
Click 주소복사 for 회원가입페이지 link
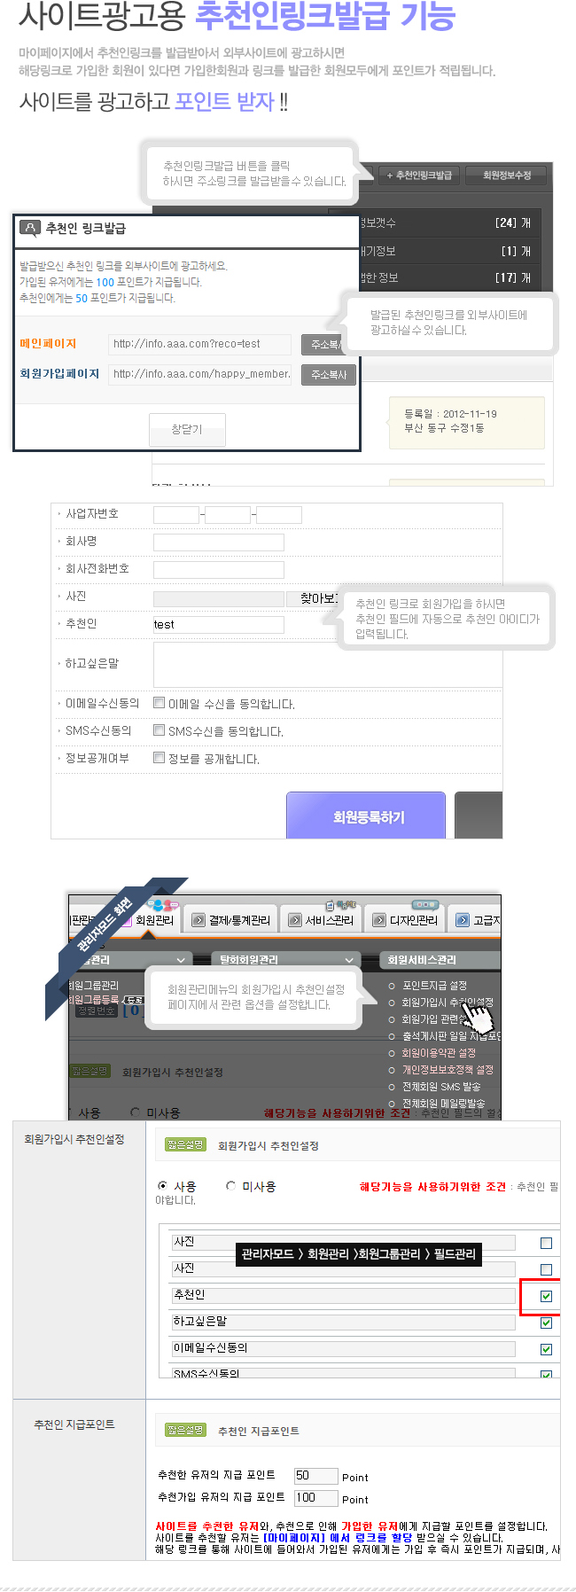click(329, 375)
